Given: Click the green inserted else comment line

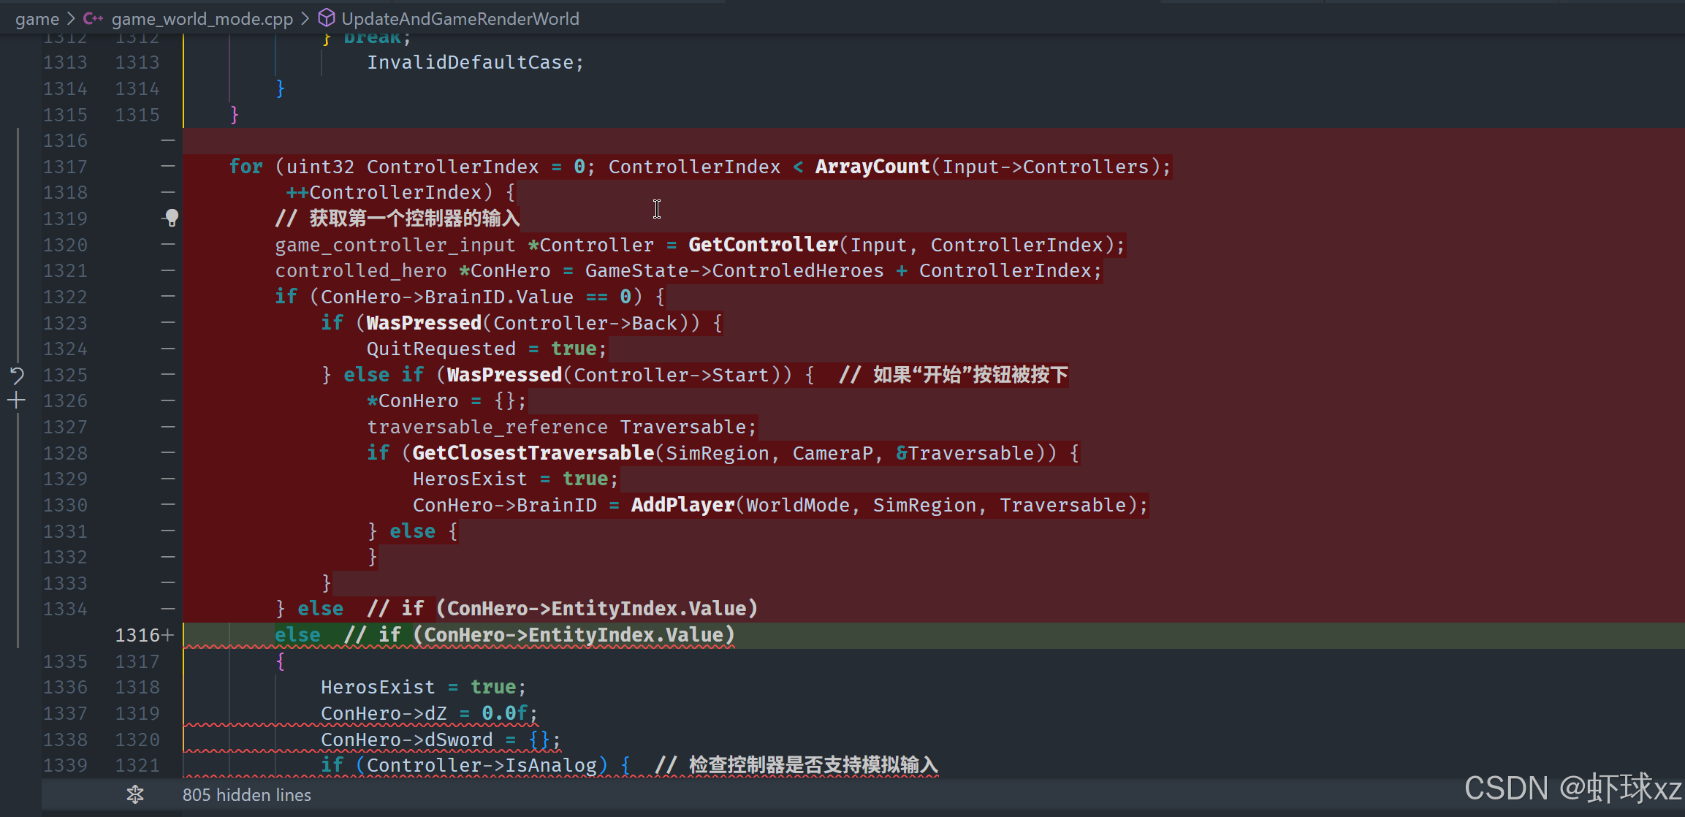Looking at the screenshot, I should point(504,635).
